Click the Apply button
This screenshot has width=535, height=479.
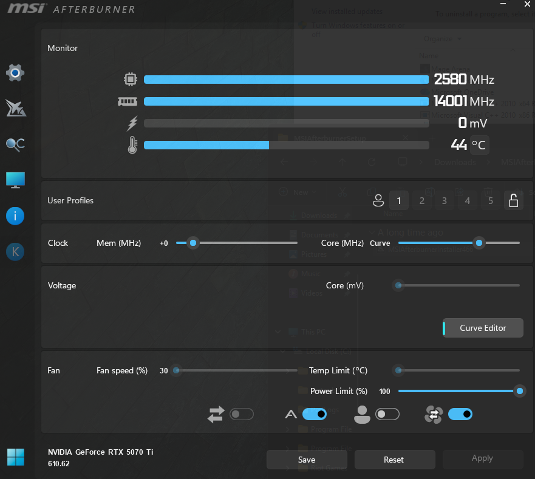[x=482, y=458]
